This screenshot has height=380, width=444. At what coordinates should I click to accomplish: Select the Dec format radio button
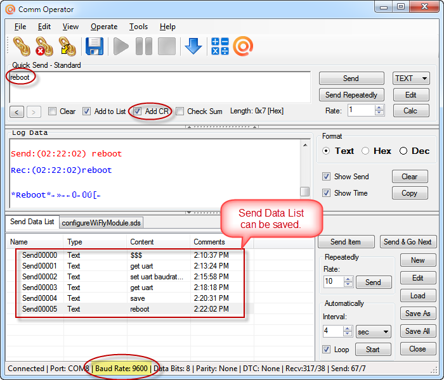tap(403, 151)
